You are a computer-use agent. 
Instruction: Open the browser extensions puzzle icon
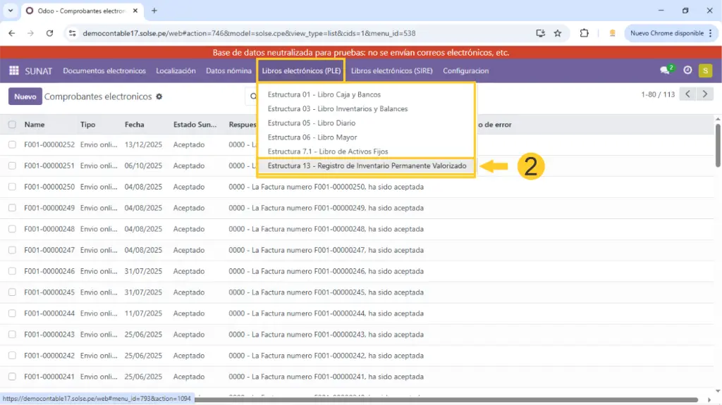click(x=584, y=33)
